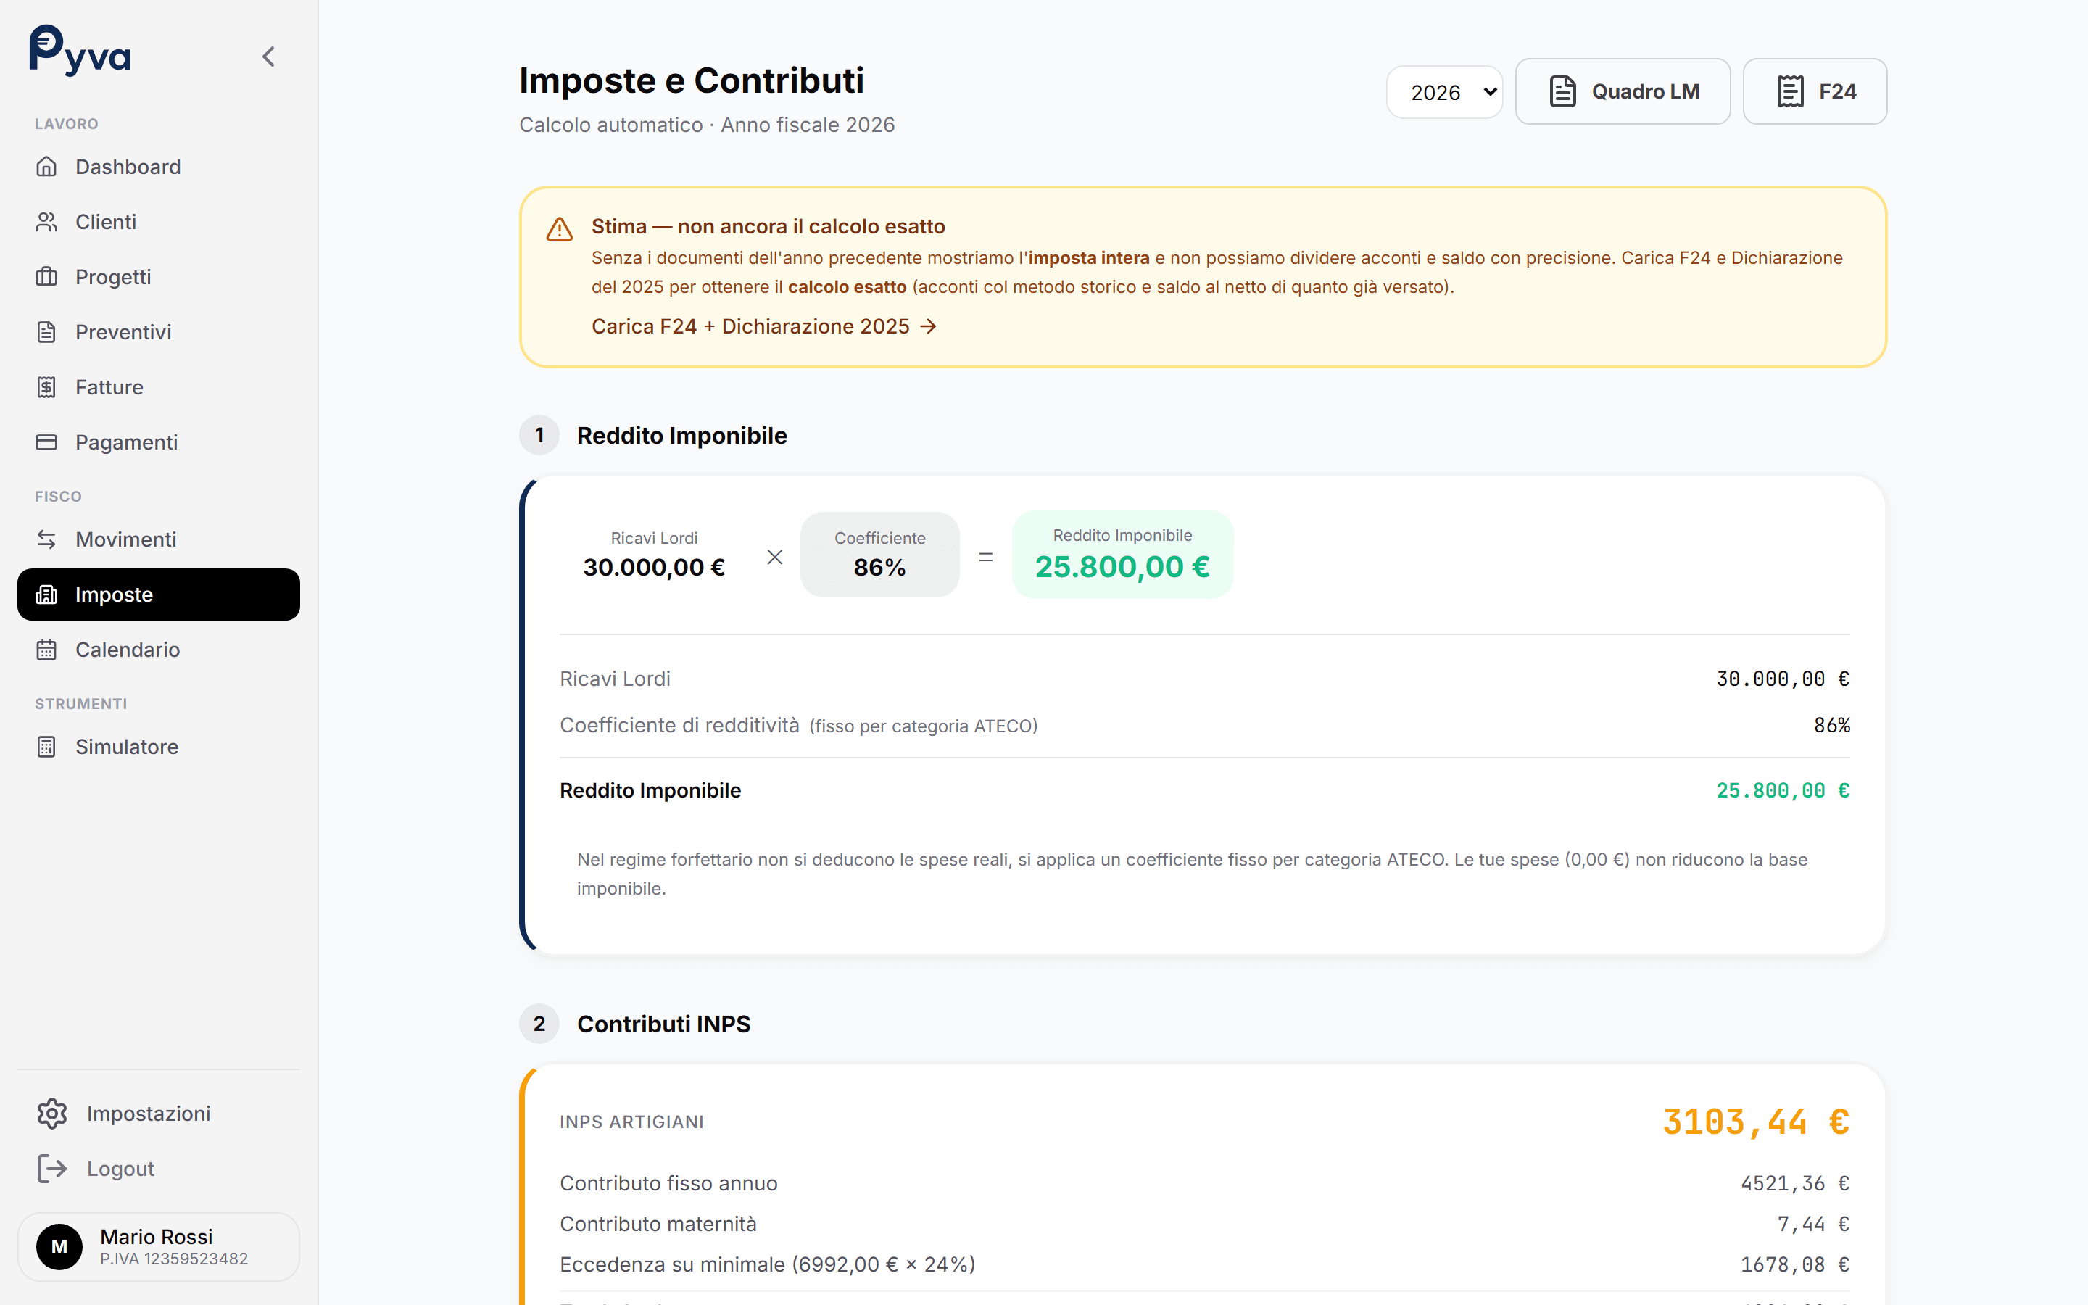Viewport: 2088px width, 1305px height.
Task: Click the Movimenti arrows icon
Action: coord(46,539)
